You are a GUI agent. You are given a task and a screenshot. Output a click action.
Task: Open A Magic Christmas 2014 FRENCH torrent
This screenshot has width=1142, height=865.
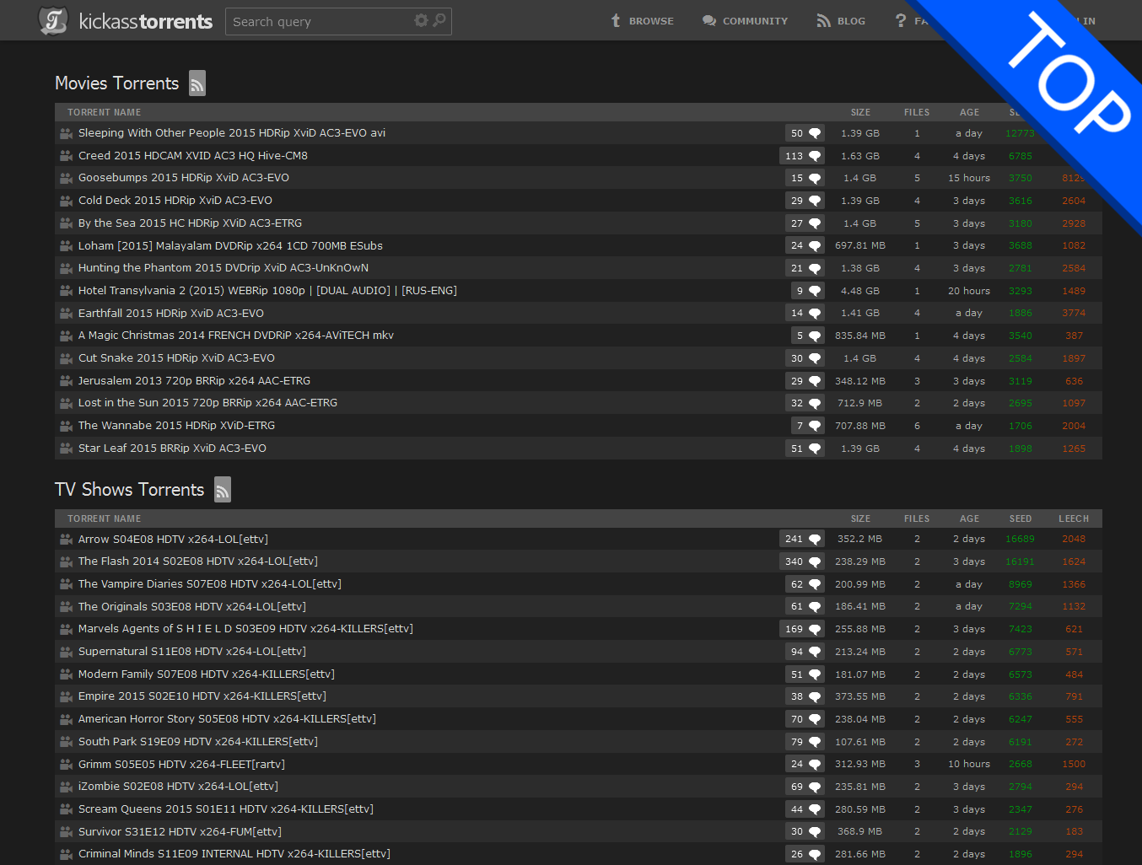236,336
